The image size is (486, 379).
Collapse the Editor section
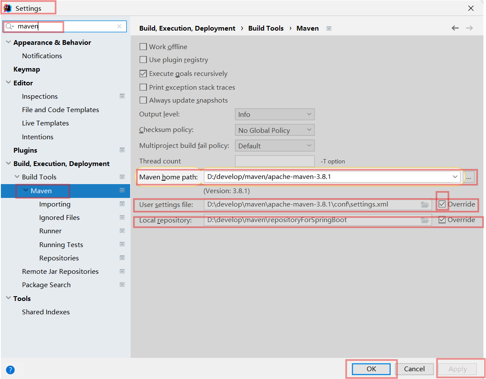(8, 82)
